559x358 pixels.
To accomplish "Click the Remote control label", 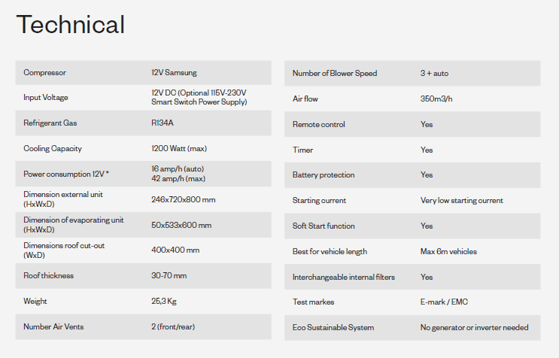I will (319, 124).
